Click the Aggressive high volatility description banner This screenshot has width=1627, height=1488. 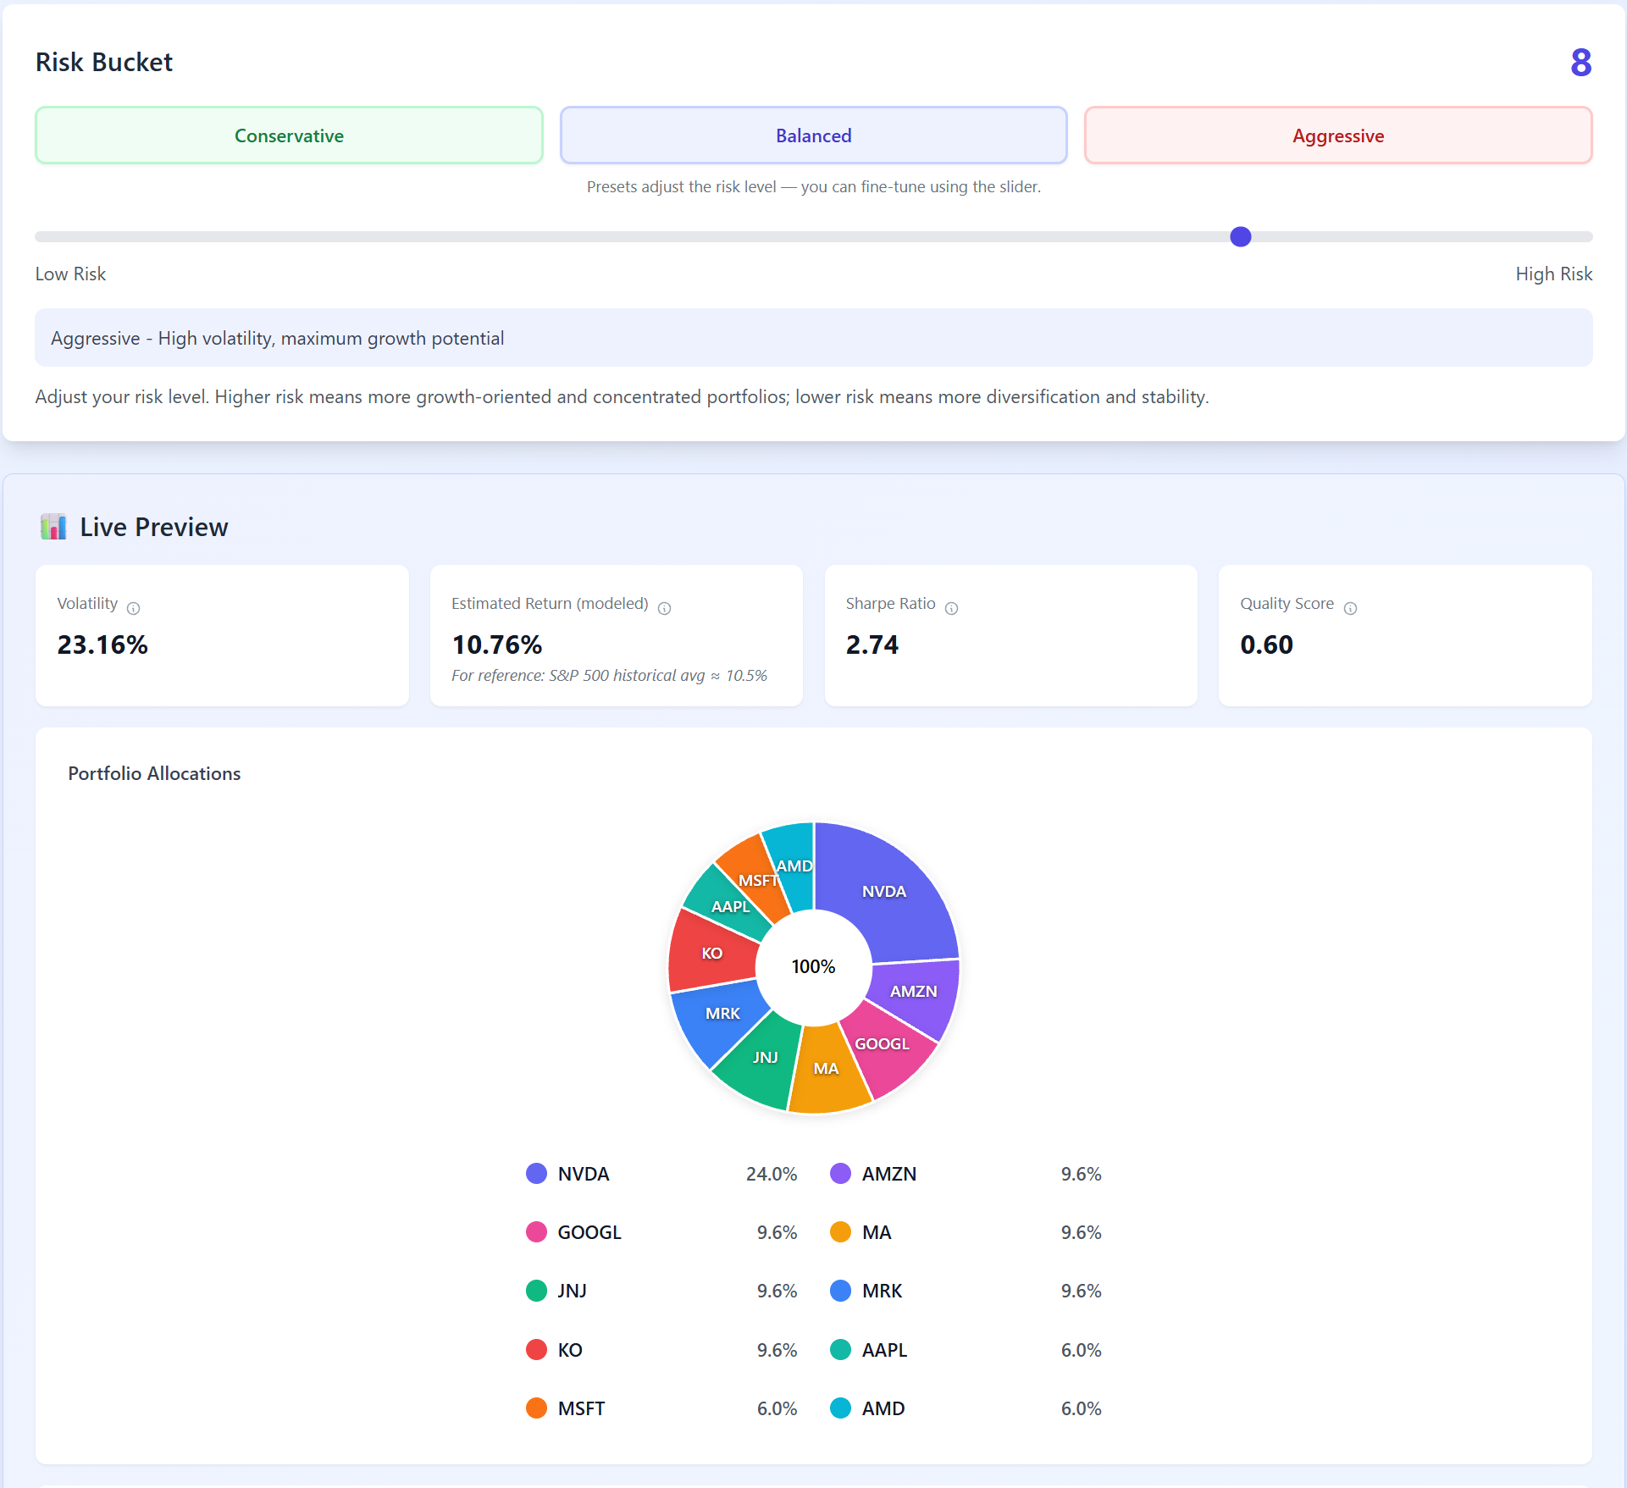(x=813, y=337)
